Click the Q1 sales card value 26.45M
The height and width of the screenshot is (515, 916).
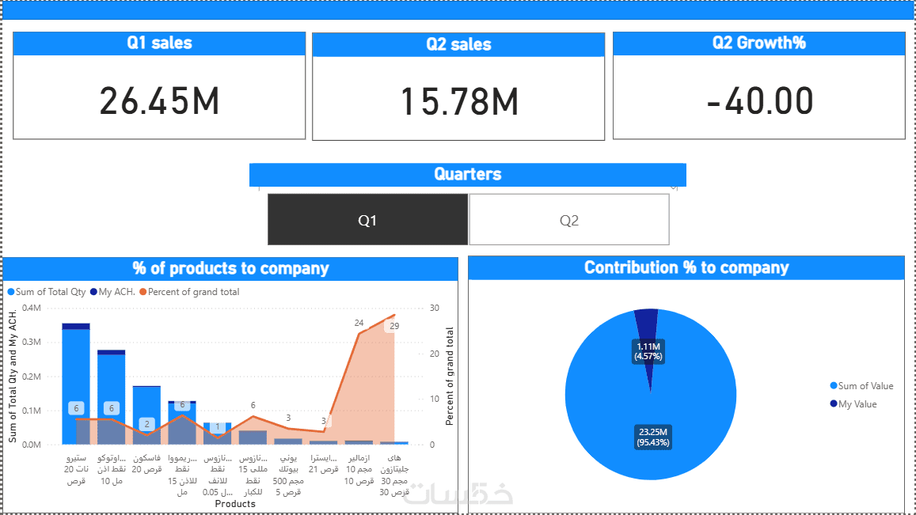pyautogui.click(x=159, y=101)
